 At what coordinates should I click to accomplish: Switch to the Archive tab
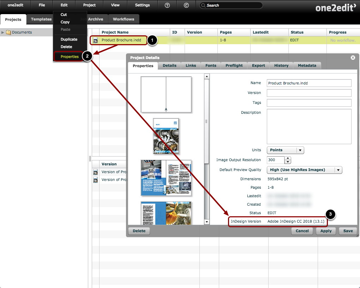coord(96,19)
